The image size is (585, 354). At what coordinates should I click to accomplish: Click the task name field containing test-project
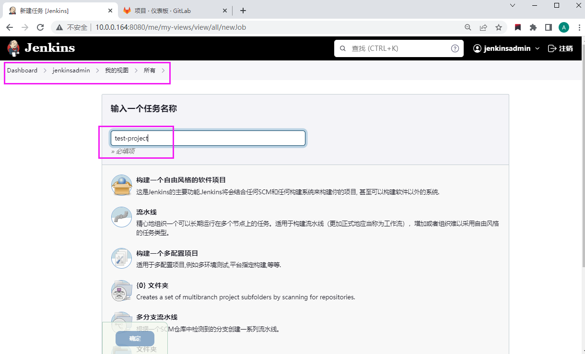[x=208, y=138]
